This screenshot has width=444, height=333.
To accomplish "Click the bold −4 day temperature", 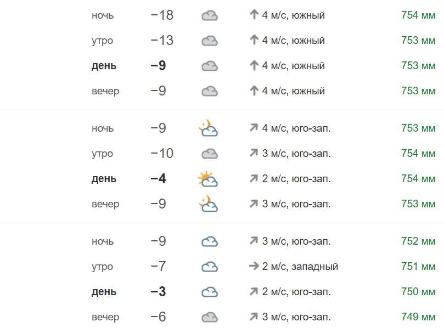I will pos(158,179).
